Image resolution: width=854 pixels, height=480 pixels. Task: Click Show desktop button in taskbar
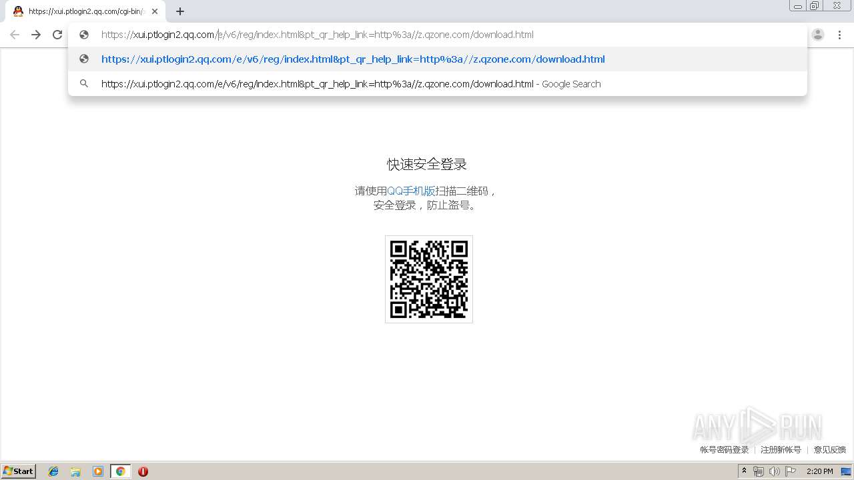pos(847,471)
